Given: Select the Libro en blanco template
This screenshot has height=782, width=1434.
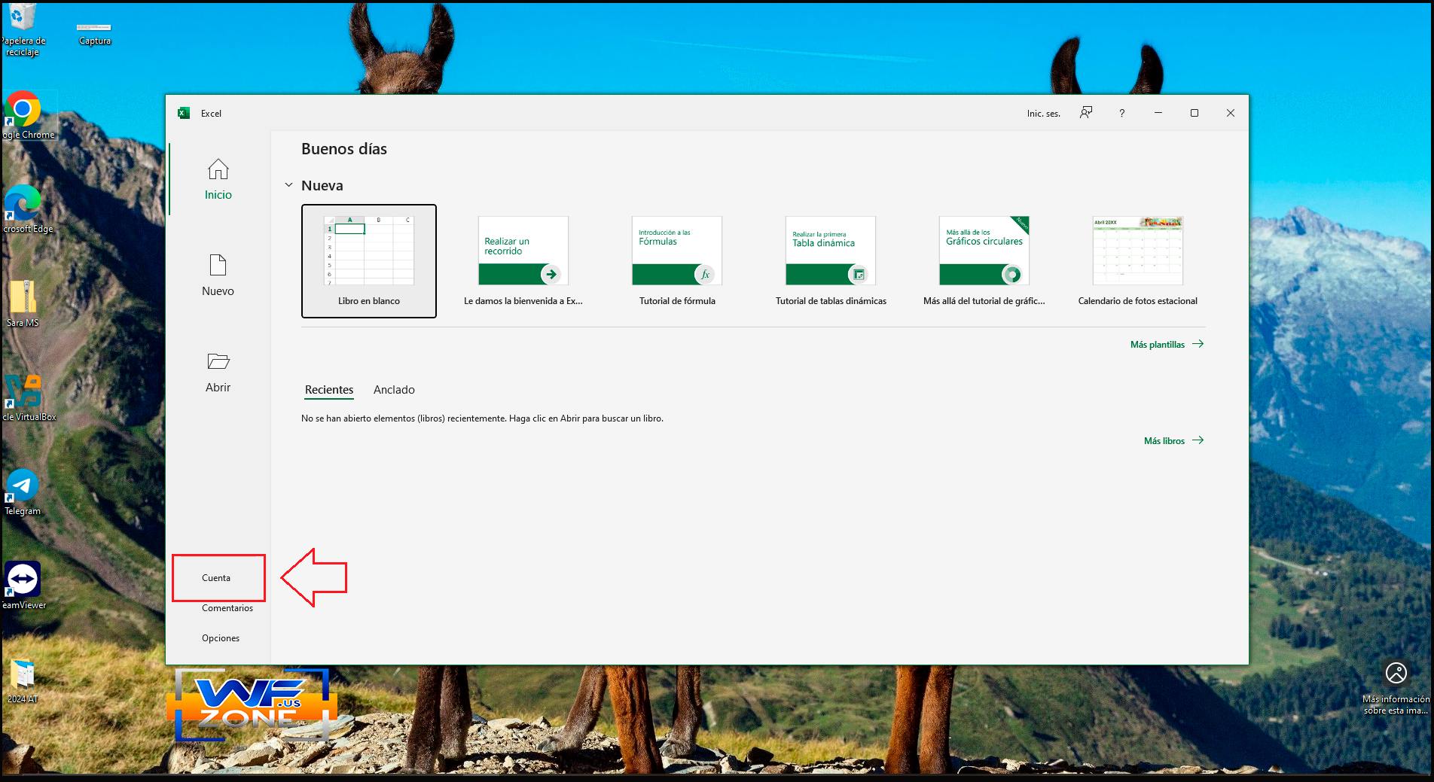Looking at the screenshot, I should coord(369,261).
